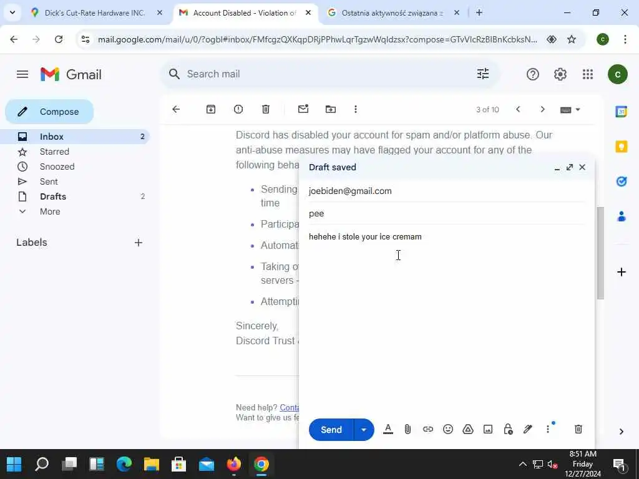Discard the draft with trash icon

(578, 429)
